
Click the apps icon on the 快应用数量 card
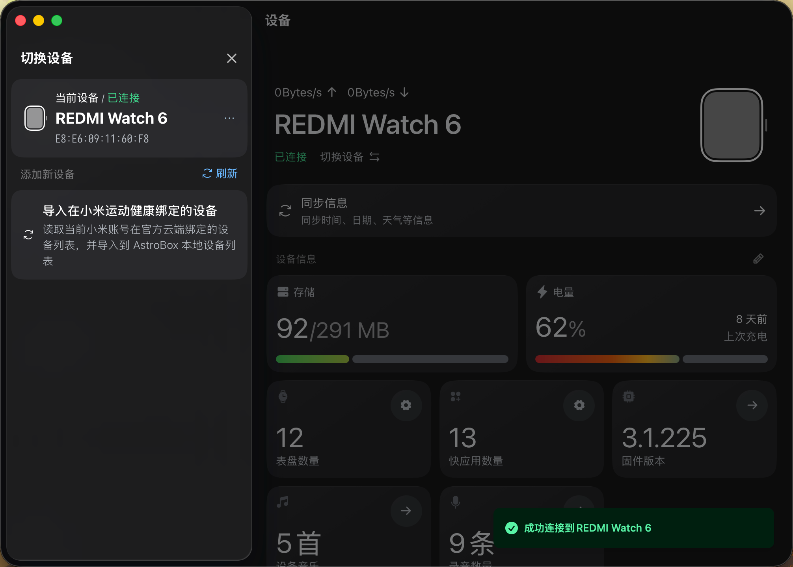pos(456,397)
